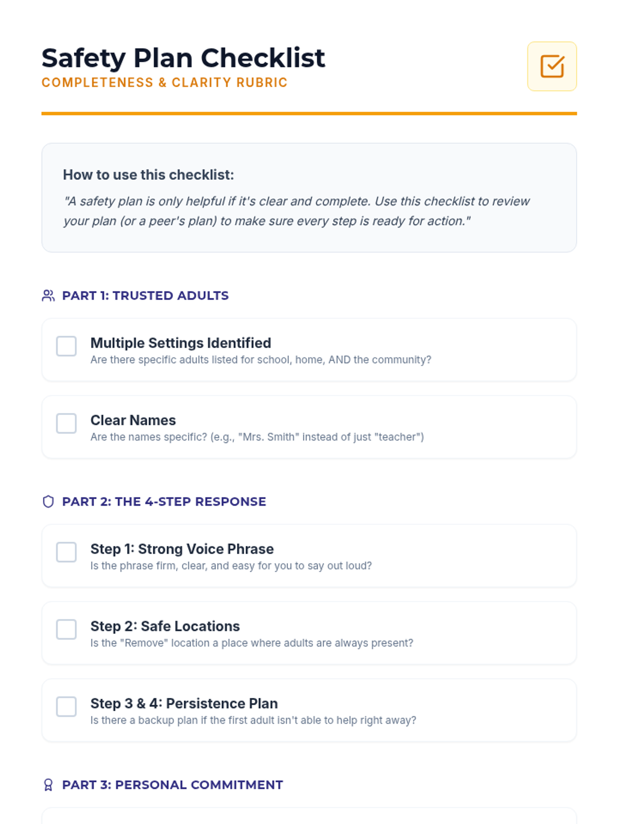Check the Multiple Settings Identified box
This screenshot has width=618, height=824.
tap(66, 346)
